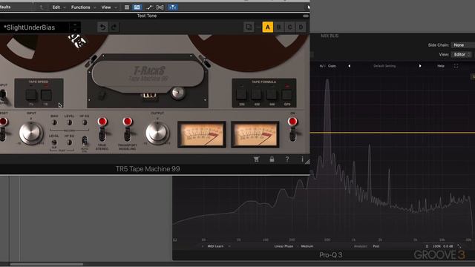This screenshot has height=267, width=475.
Task: Click the Pro-Q 3 resize corner icon
Action: [x=459, y=246]
